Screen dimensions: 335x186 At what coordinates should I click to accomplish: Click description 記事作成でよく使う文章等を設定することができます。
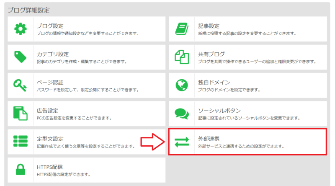86,146
